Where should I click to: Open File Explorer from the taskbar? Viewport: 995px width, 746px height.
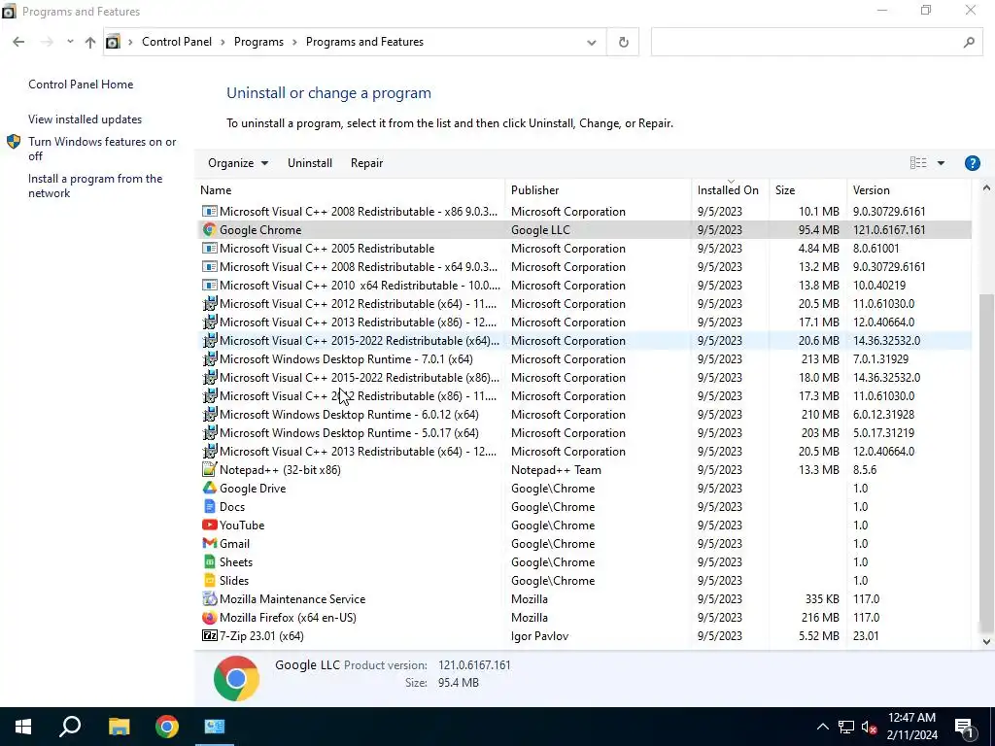119,727
